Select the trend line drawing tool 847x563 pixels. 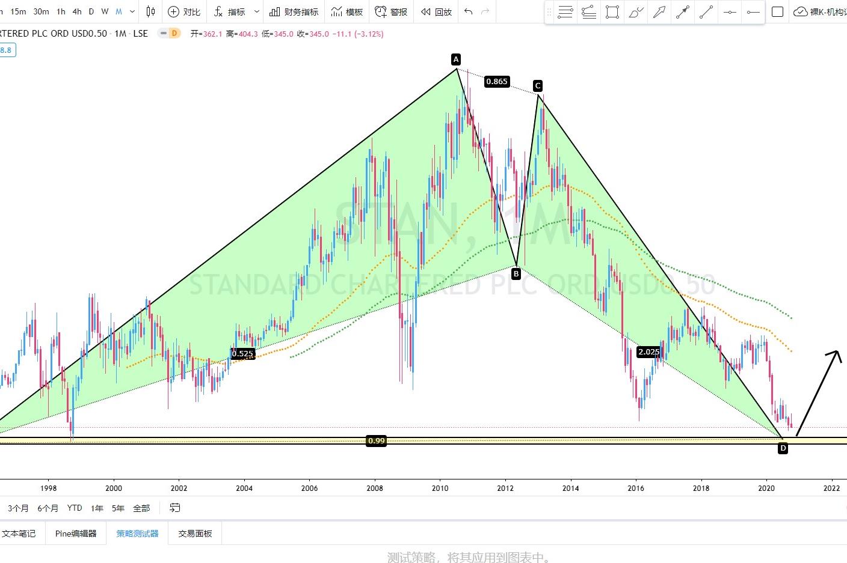[x=706, y=12]
